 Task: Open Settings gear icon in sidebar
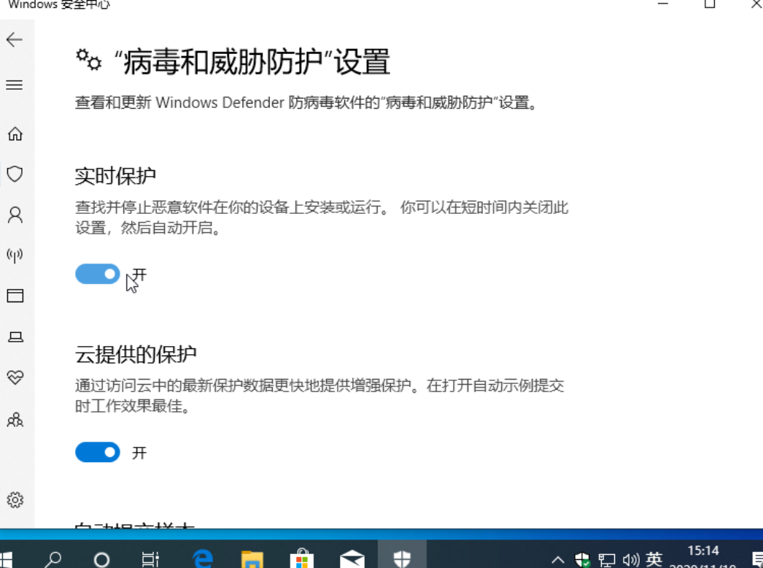15,500
